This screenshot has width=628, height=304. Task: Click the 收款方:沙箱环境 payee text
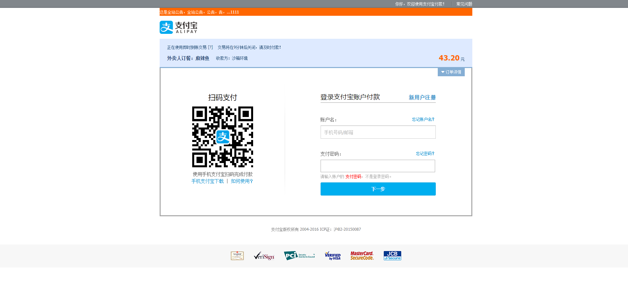tap(232, 58)
